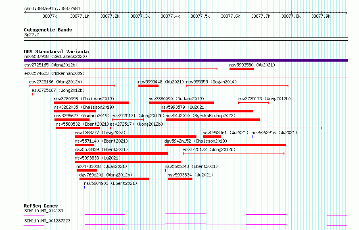Click nsv4731058 (Quan2021) label
The height and width of the screenshot is (230, 359).
tap(102, 166)
